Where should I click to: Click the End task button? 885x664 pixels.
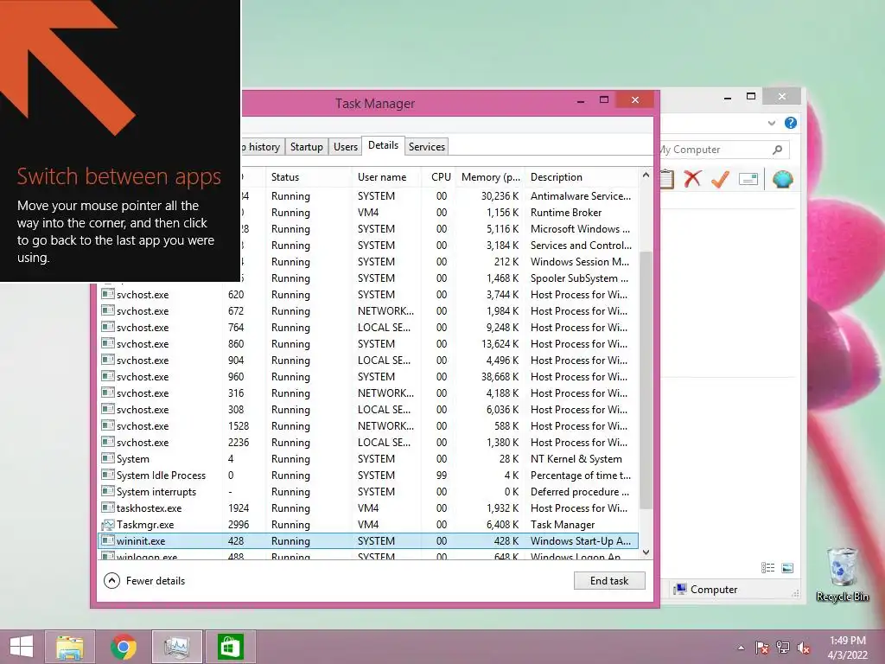coord(609,580)
